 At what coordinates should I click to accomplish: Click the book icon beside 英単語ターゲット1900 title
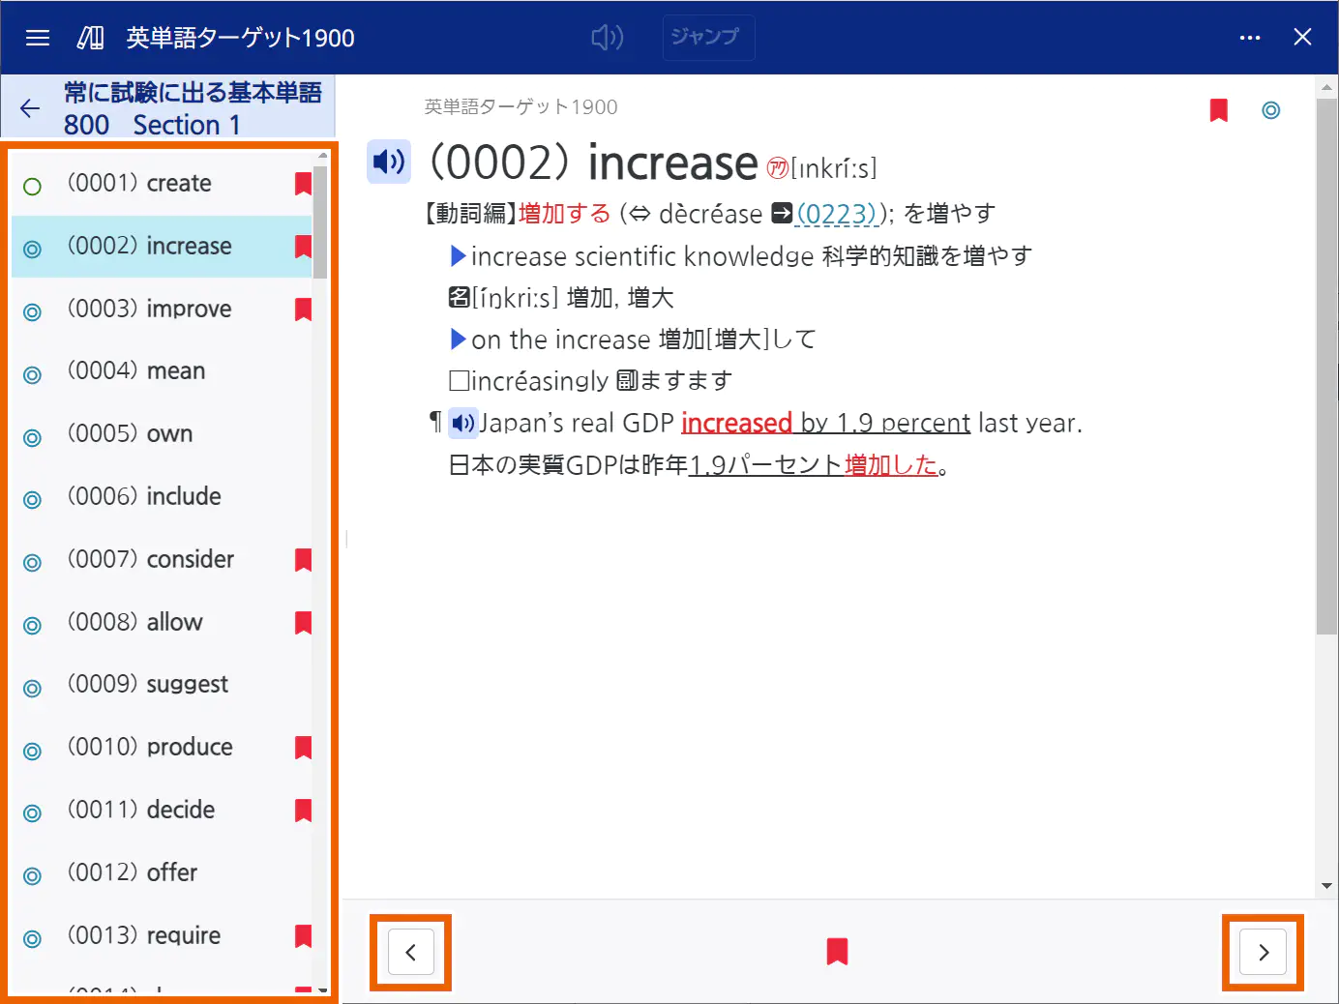91,38
